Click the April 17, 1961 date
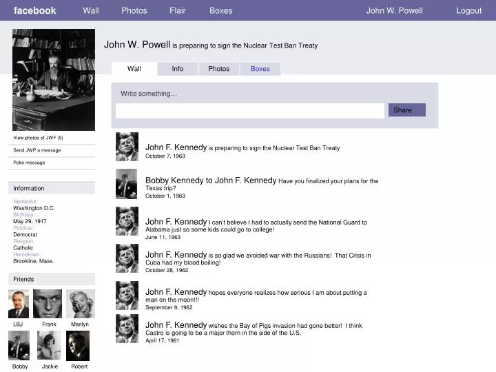The height and width of the screenshot is (372, 496). 162,341
